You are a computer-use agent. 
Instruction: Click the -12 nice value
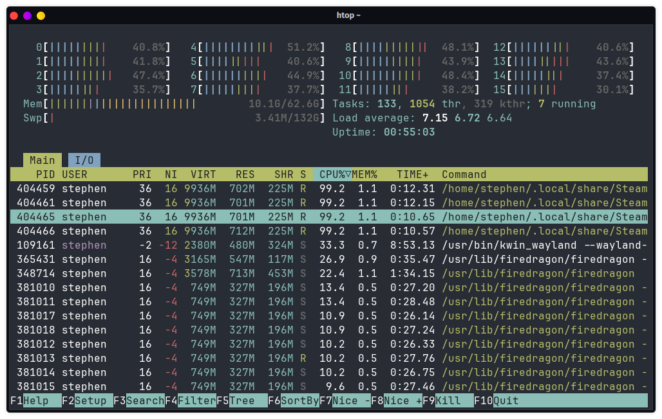tap(167, 245)
